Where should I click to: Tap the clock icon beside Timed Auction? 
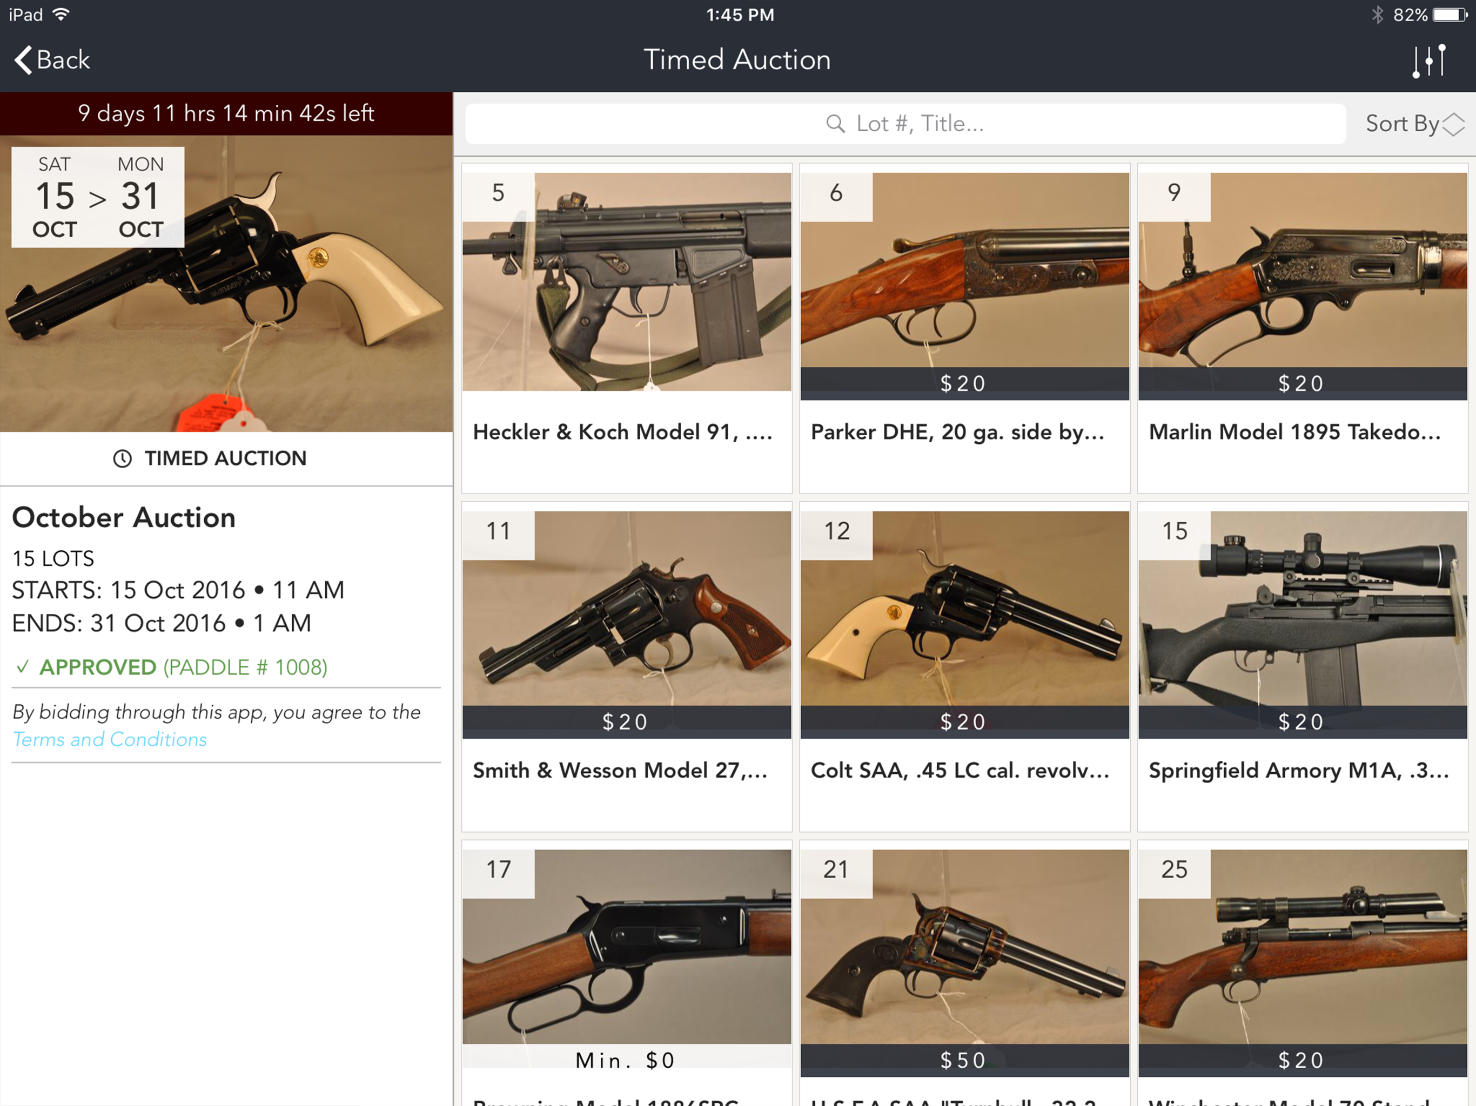point(122,458)
